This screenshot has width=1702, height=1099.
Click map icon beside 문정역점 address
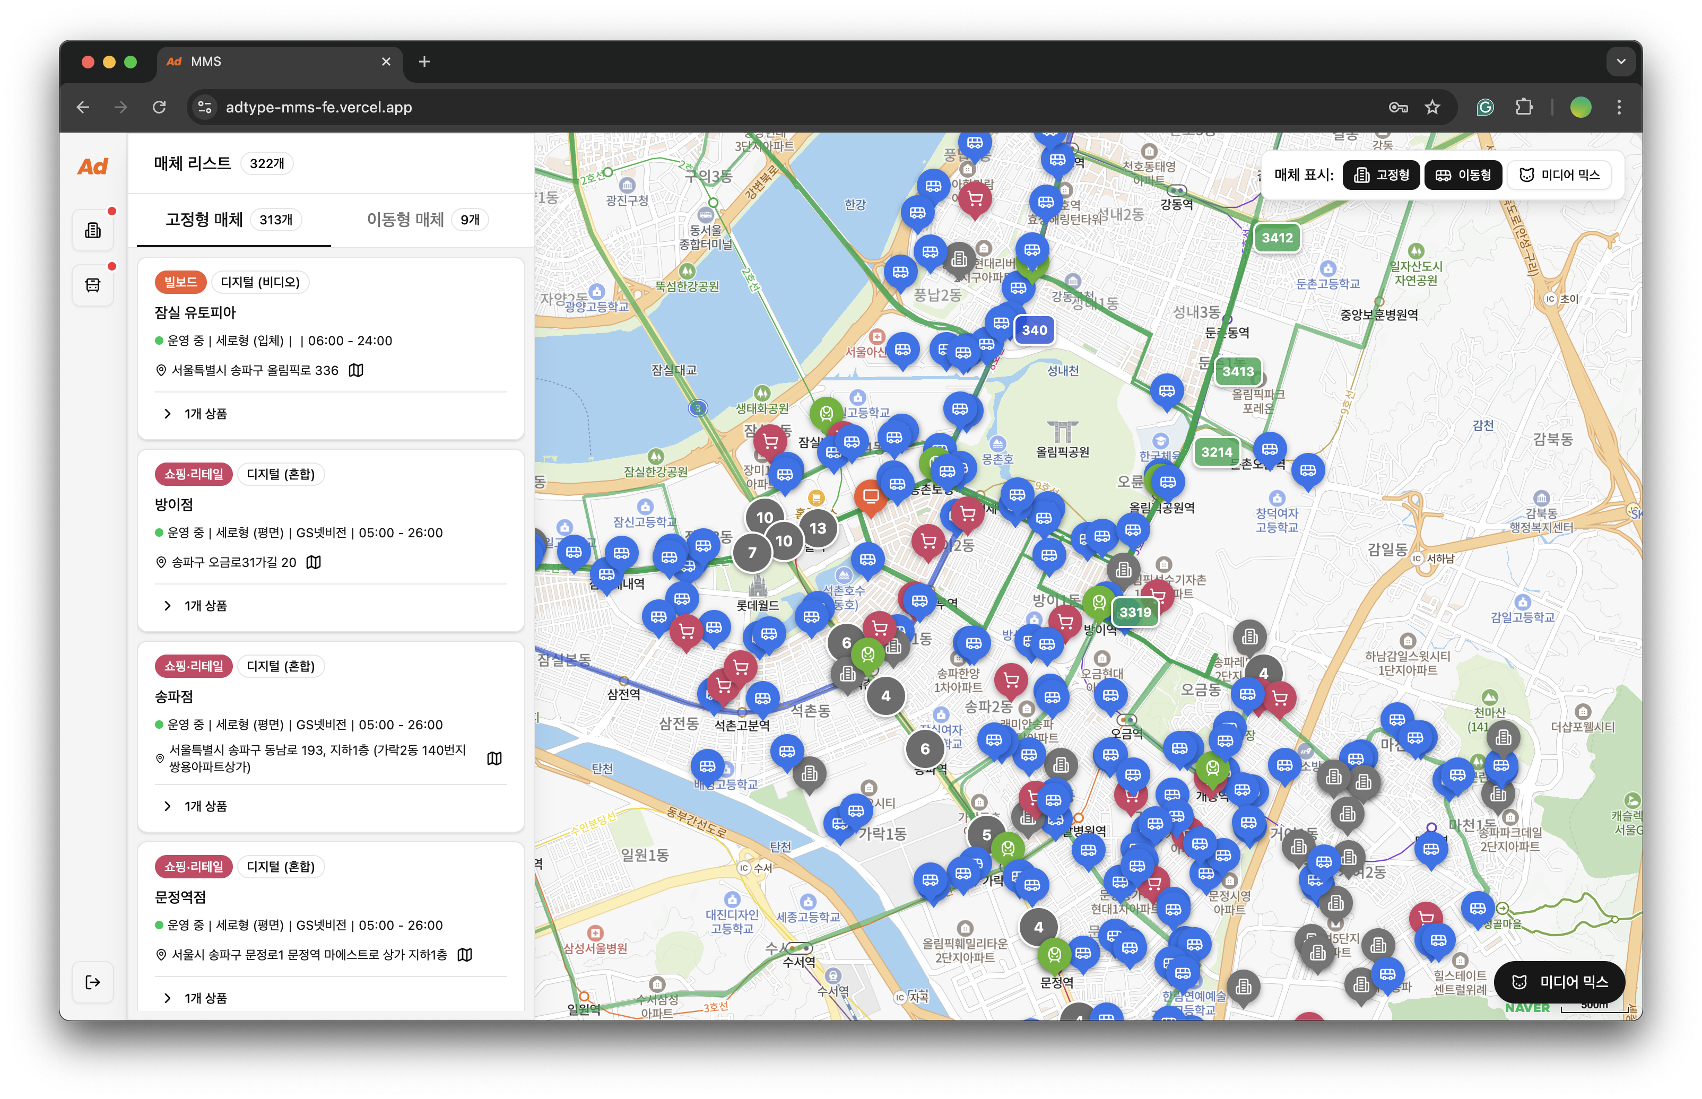[x=465, y=955]
